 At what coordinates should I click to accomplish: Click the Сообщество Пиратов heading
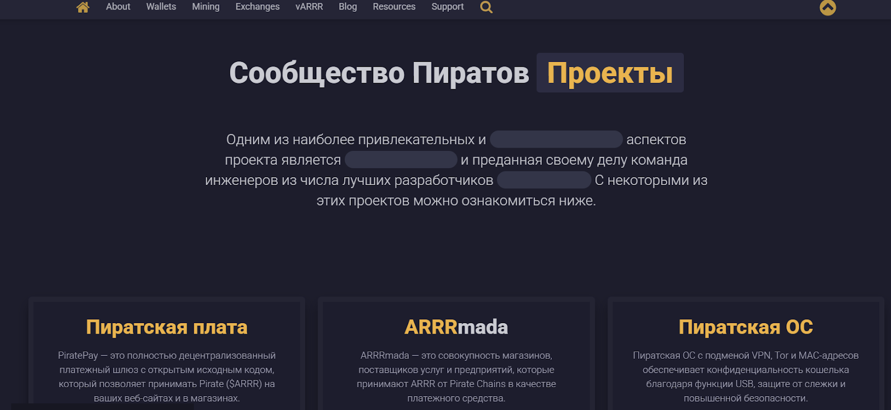[x=379, y=73]
